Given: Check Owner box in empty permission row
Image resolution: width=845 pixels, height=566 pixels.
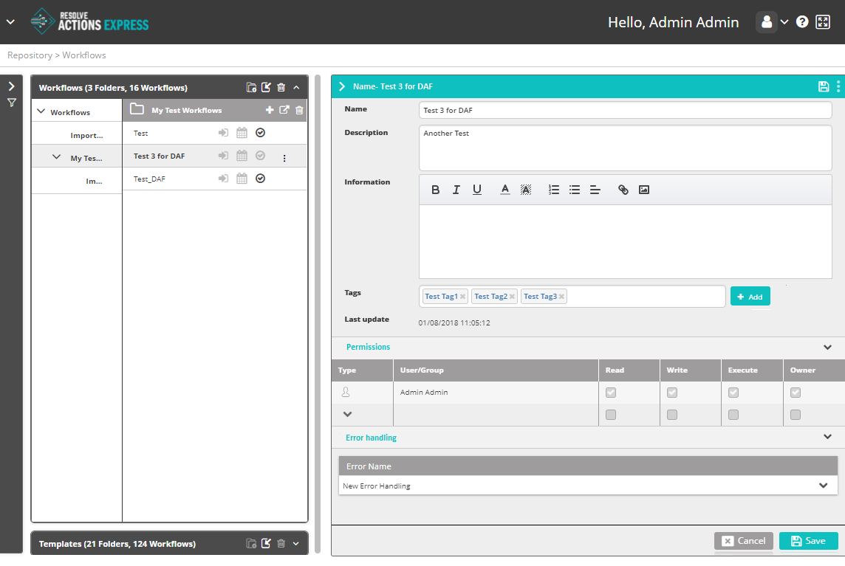Looking at the screenshot, I should click(796, 415).
